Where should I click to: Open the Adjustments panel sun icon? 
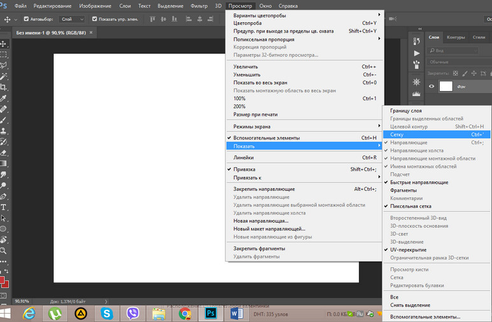pyautogui.click(x=416, y=82)
